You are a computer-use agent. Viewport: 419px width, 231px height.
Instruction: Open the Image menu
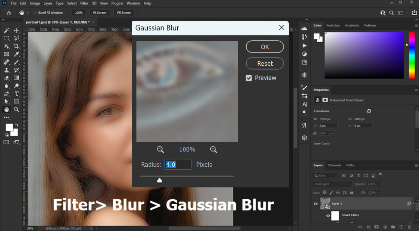(x=35, y=3)
